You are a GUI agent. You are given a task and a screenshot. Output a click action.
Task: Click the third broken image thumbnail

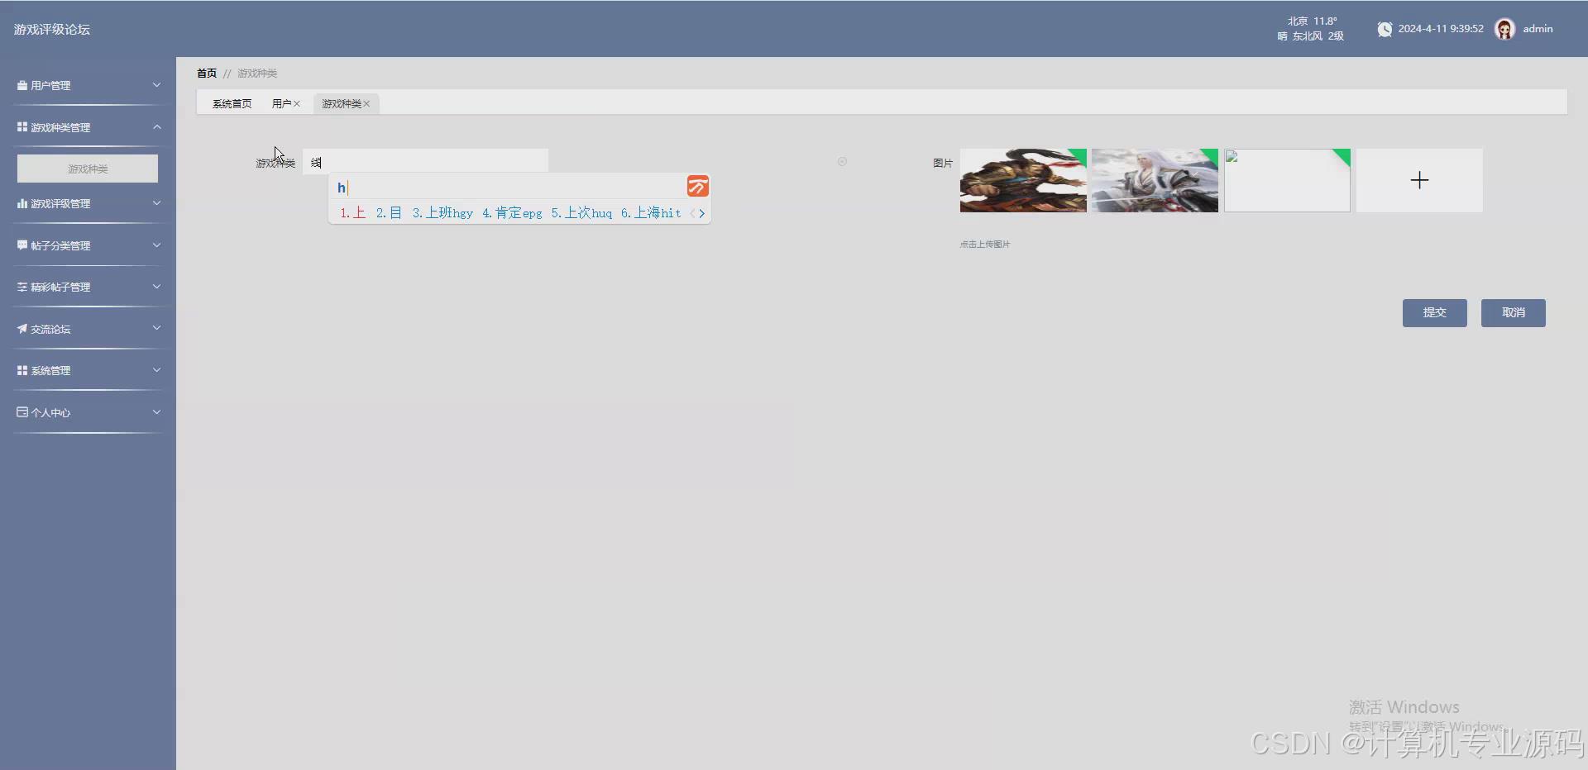click(1287, 180)
